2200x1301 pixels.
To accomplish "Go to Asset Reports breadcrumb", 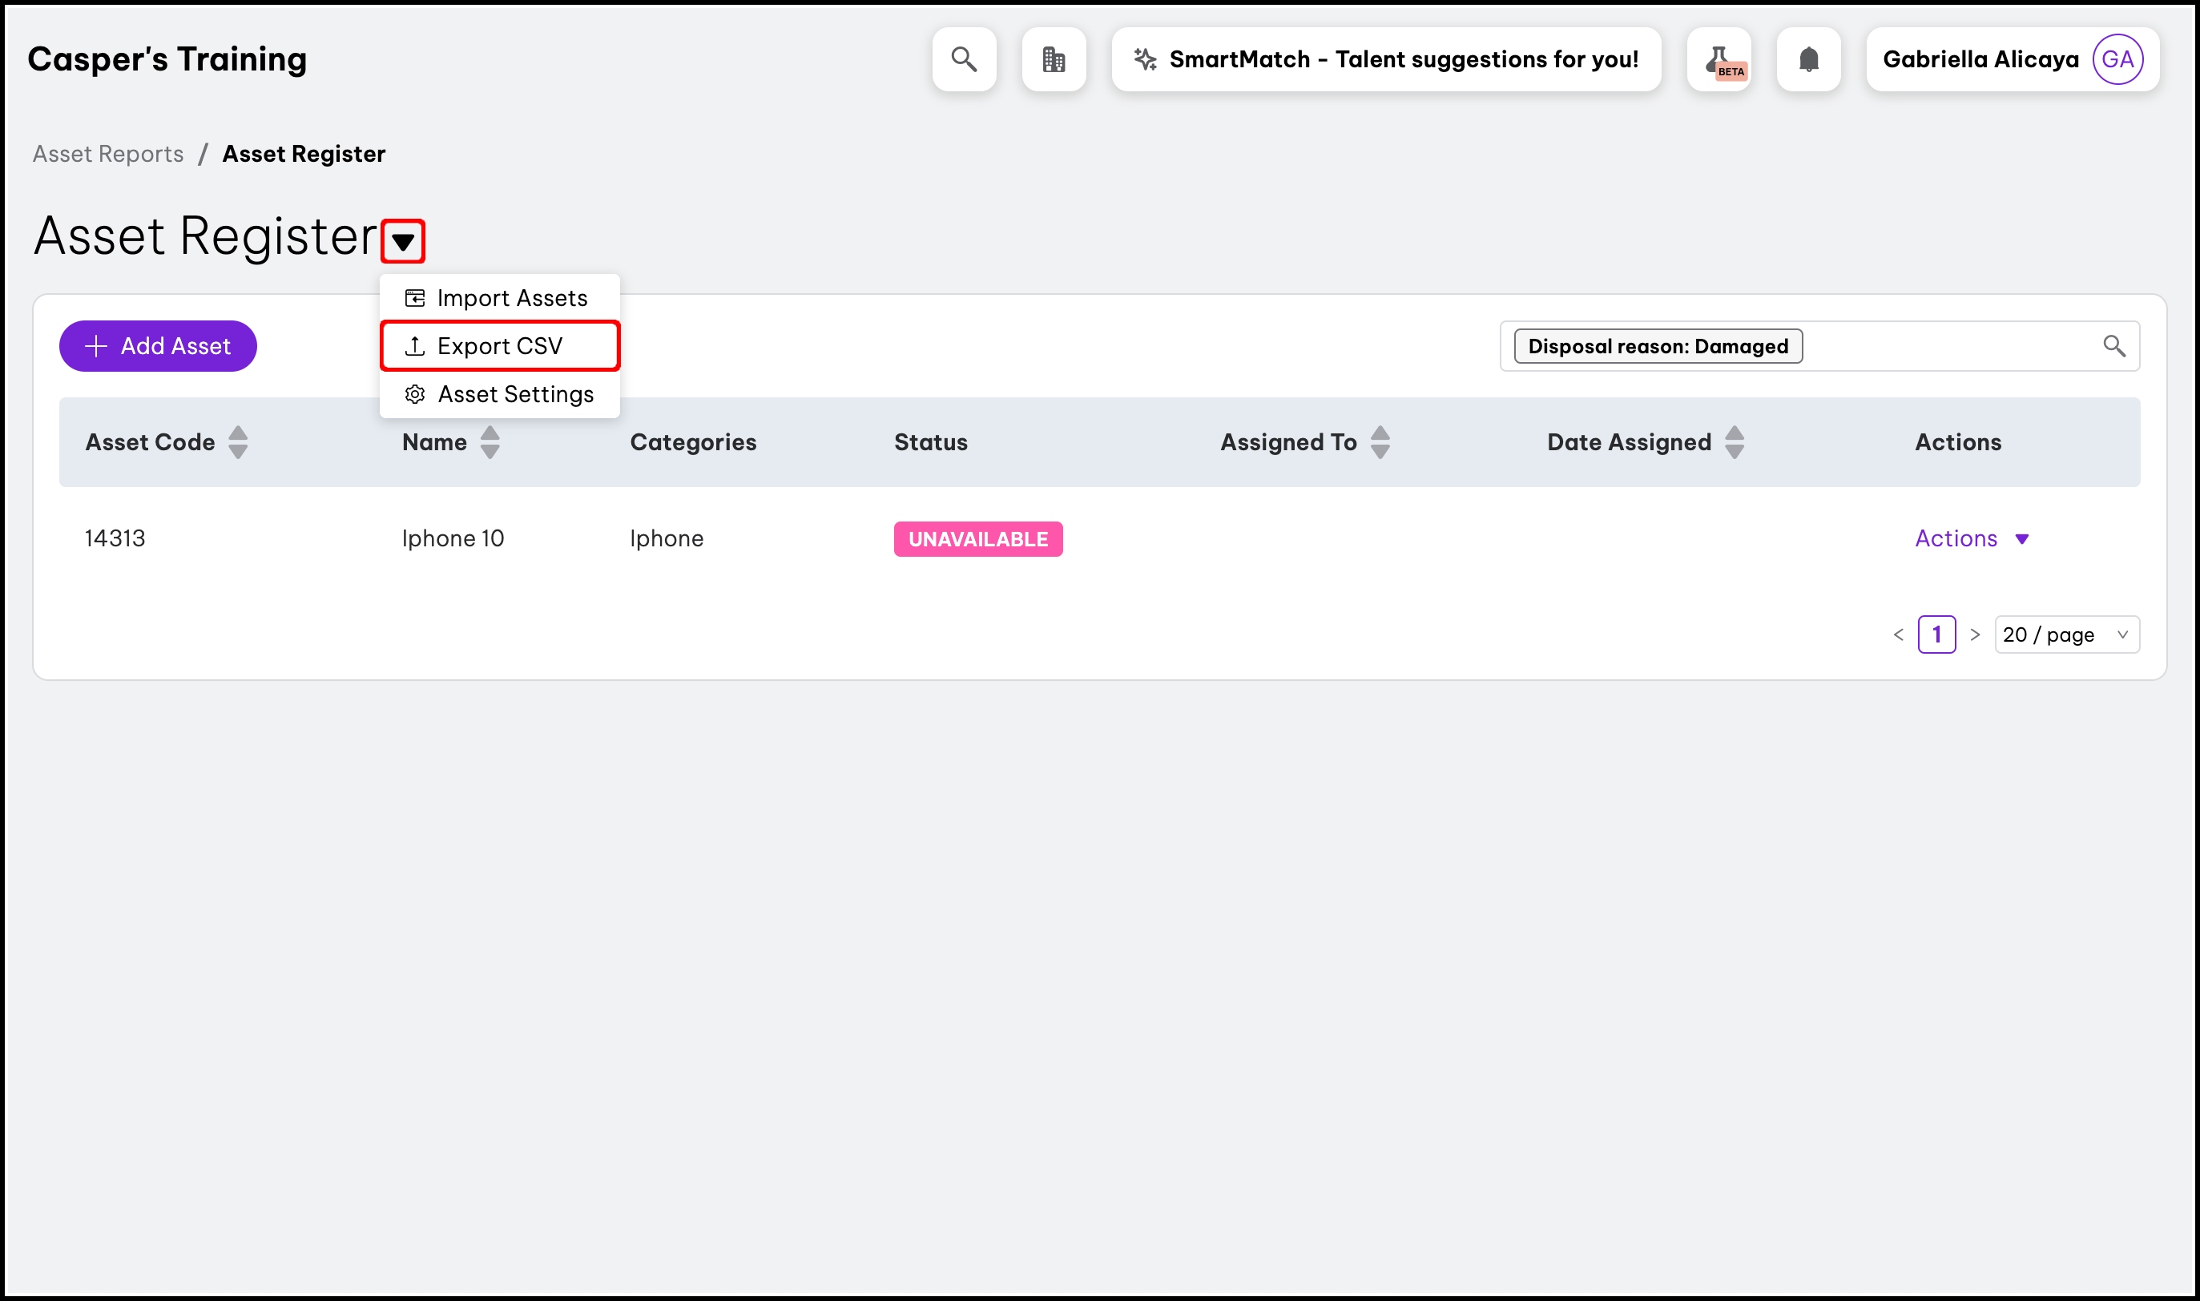I will [108, 155].
